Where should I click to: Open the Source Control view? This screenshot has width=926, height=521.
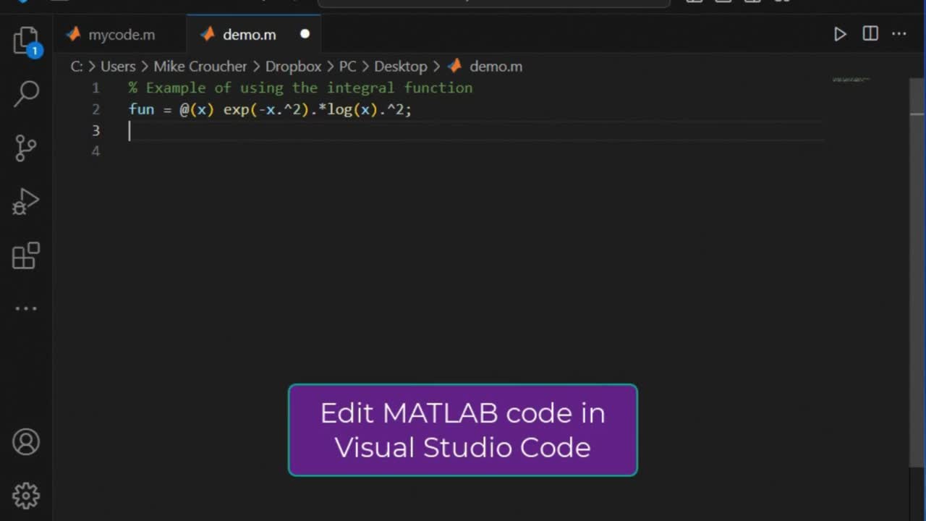[26, 148]
